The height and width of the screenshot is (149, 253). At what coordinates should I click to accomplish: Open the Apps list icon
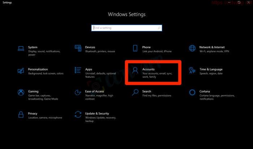click(x=78, y=70)
